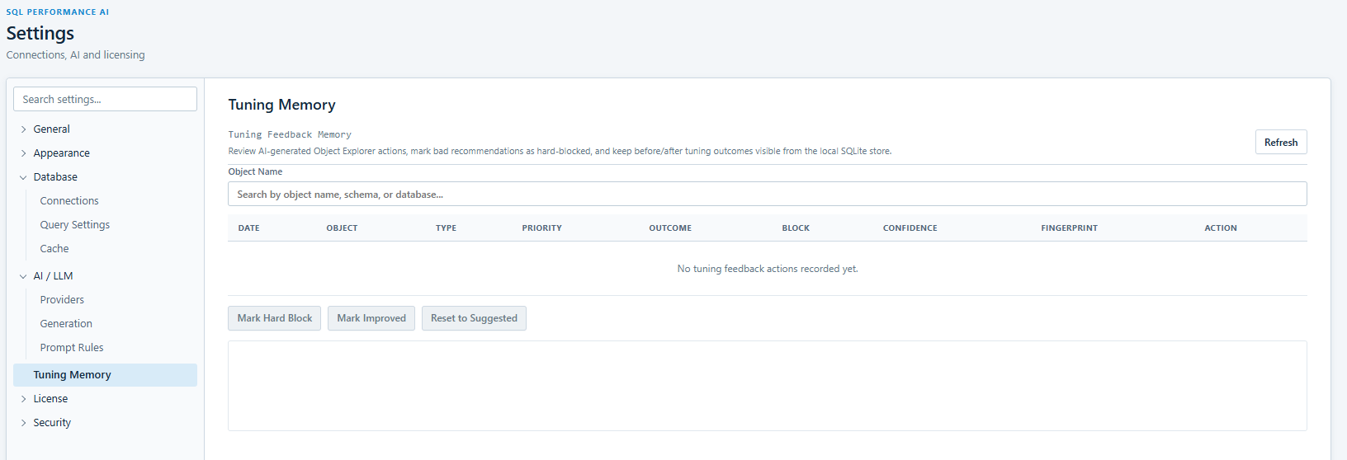
Task: Expand the General settings chevron
Action: tap(23, 129)
